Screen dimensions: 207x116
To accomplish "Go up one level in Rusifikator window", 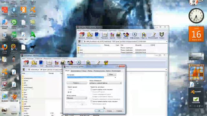I will 79,42.
